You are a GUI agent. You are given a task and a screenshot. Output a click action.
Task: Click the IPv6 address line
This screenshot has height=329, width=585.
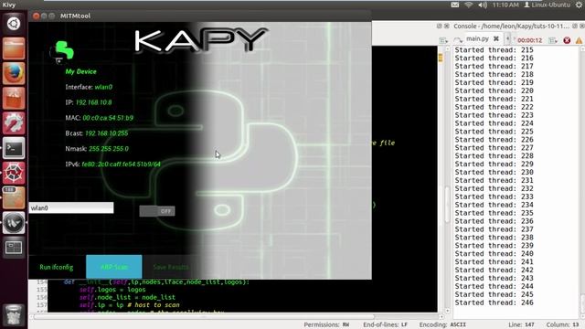[112, 164]
